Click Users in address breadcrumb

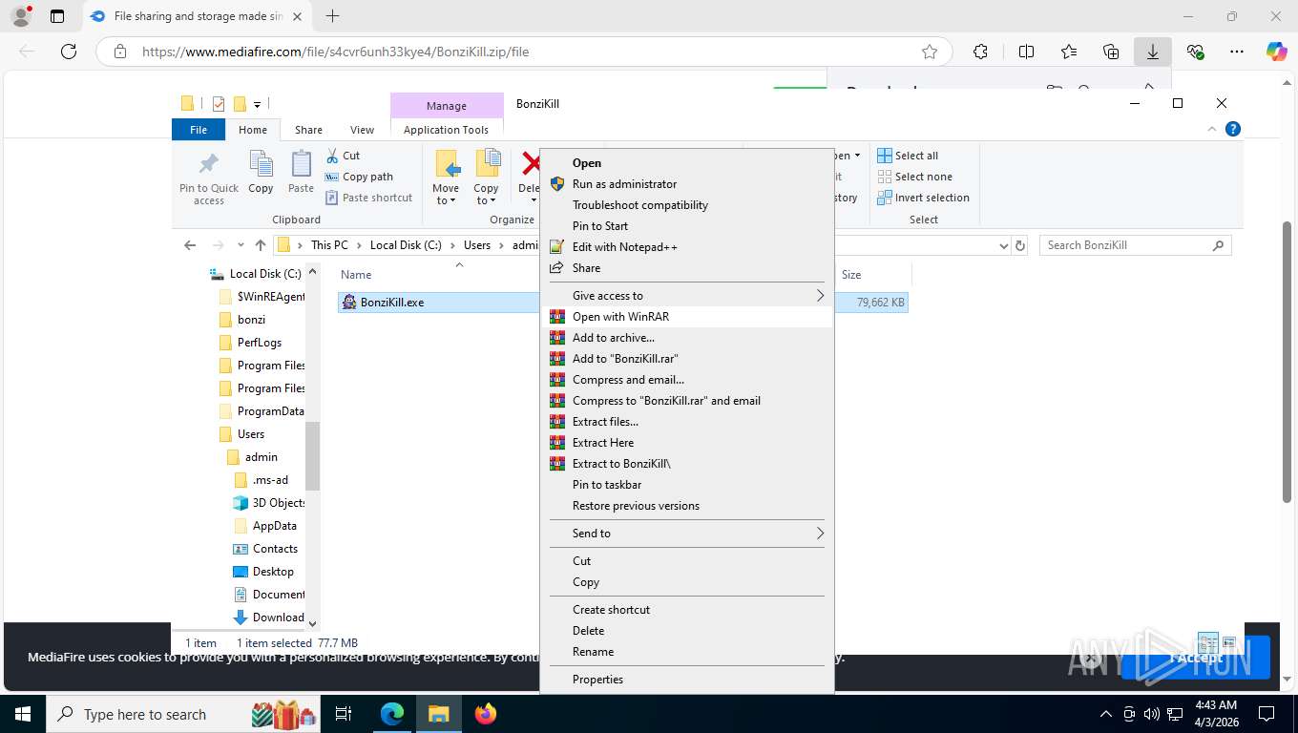pyautogui.click(x=477, y=245)
